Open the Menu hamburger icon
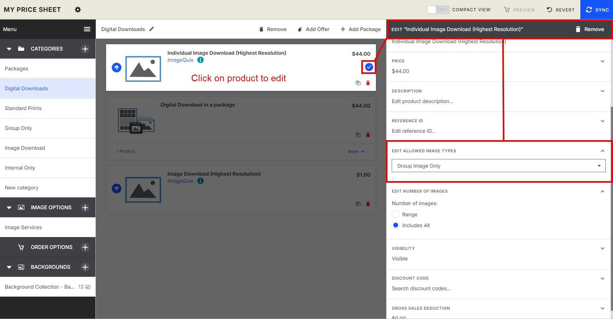The width and height of the screenshot is (613, 319). [x=87, y=29]
